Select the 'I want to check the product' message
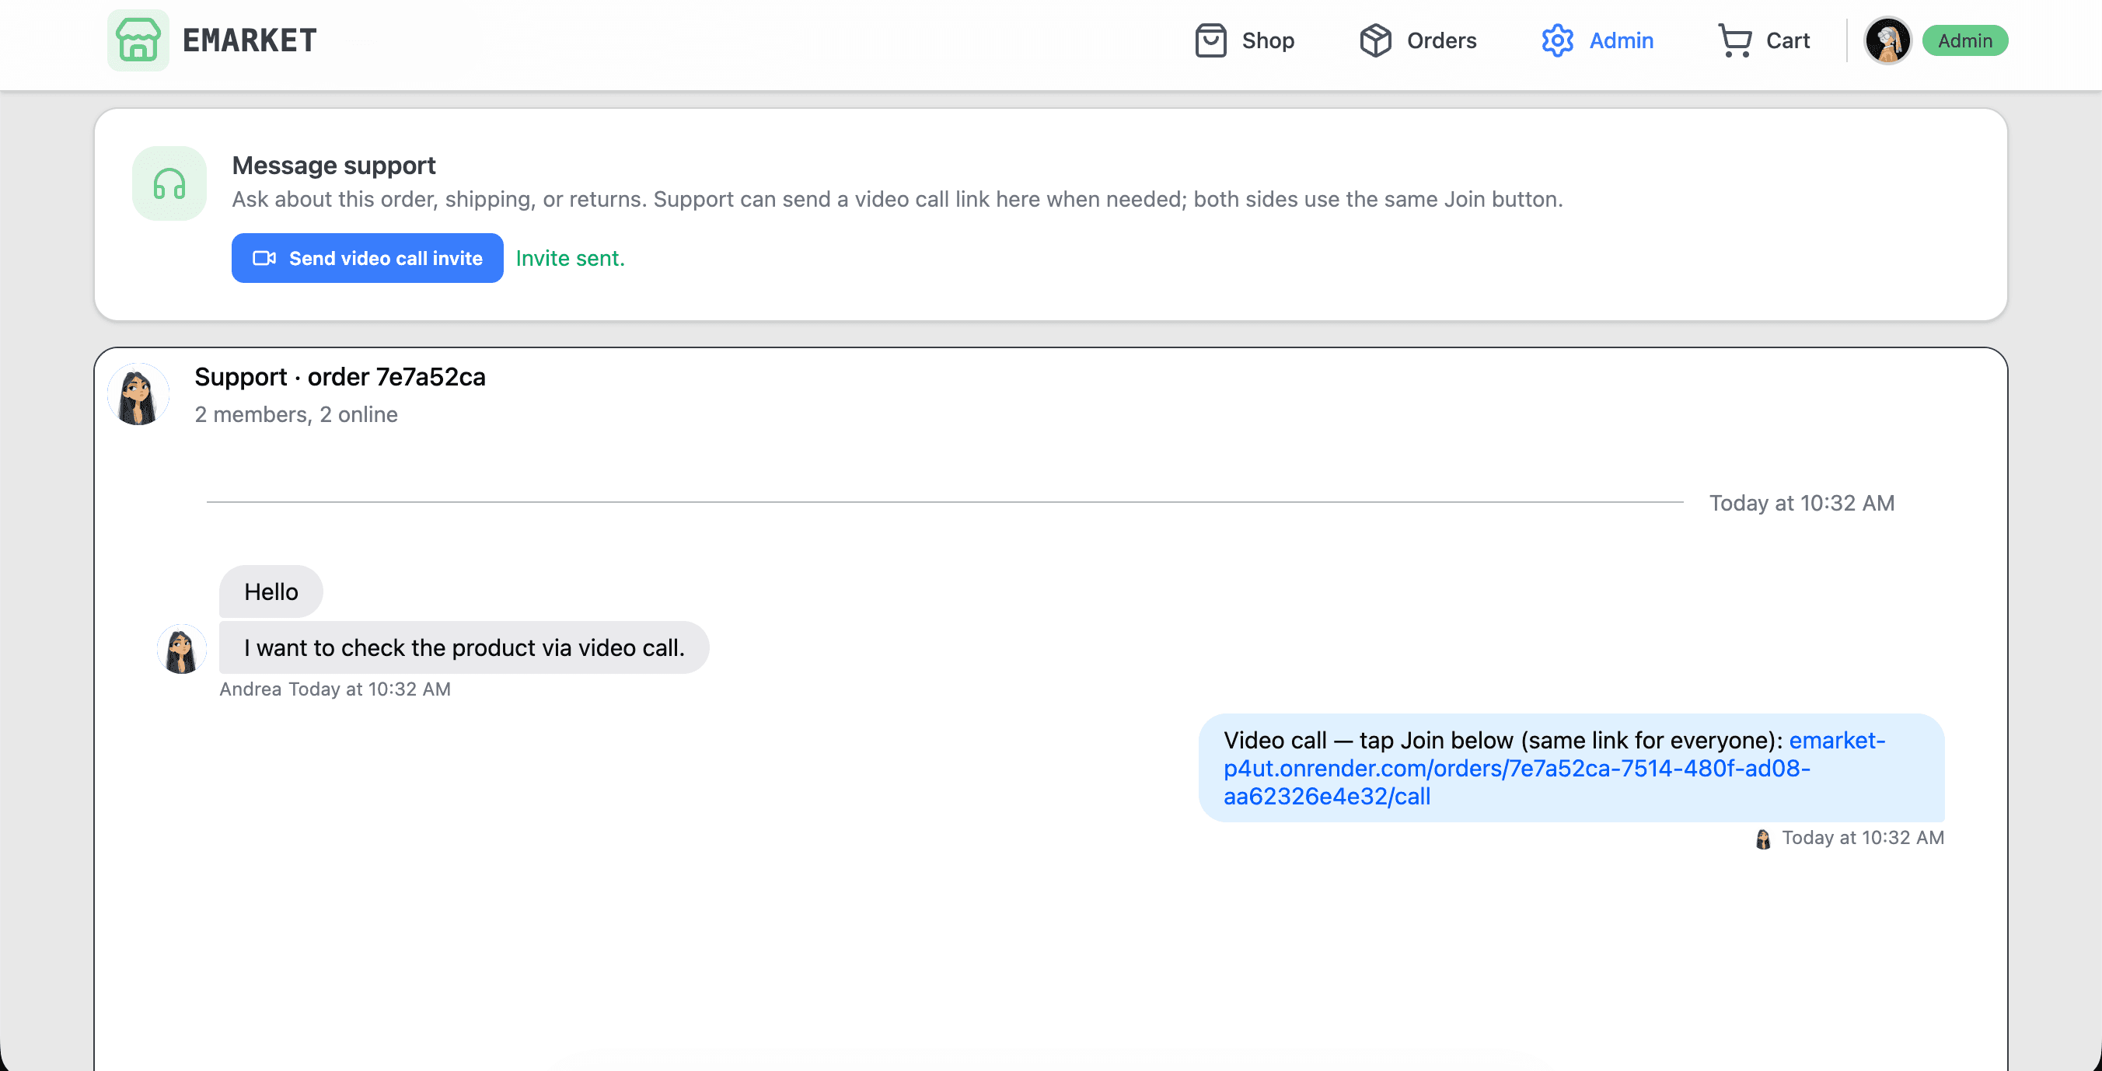Screen dimensions: 2102x1071 tap(464, 647)
